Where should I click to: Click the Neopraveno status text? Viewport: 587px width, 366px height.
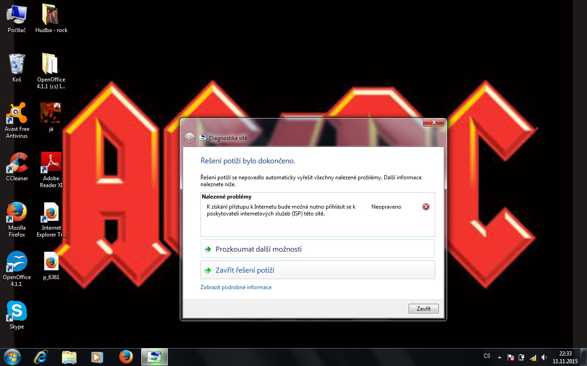coord(386,207)
